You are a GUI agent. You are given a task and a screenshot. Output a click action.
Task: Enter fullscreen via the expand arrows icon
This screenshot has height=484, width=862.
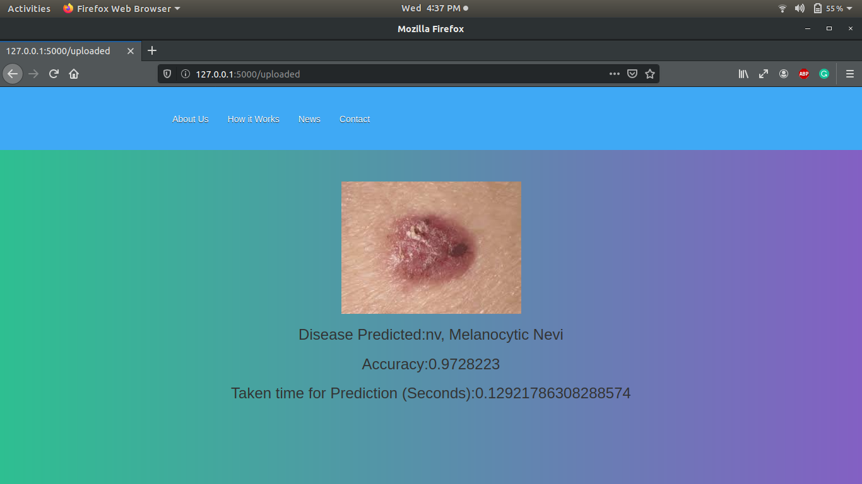pyautogui.click(x=764, y=74)
